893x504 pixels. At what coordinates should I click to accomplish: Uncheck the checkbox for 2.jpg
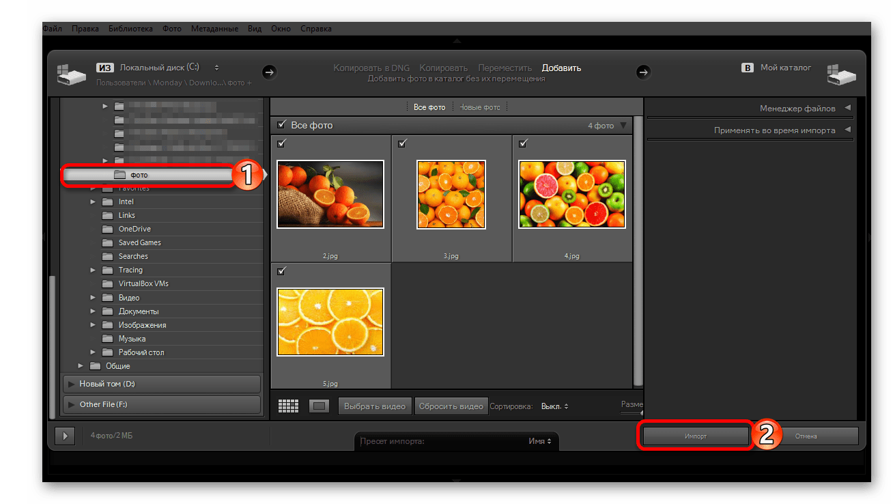pos(281,143)
